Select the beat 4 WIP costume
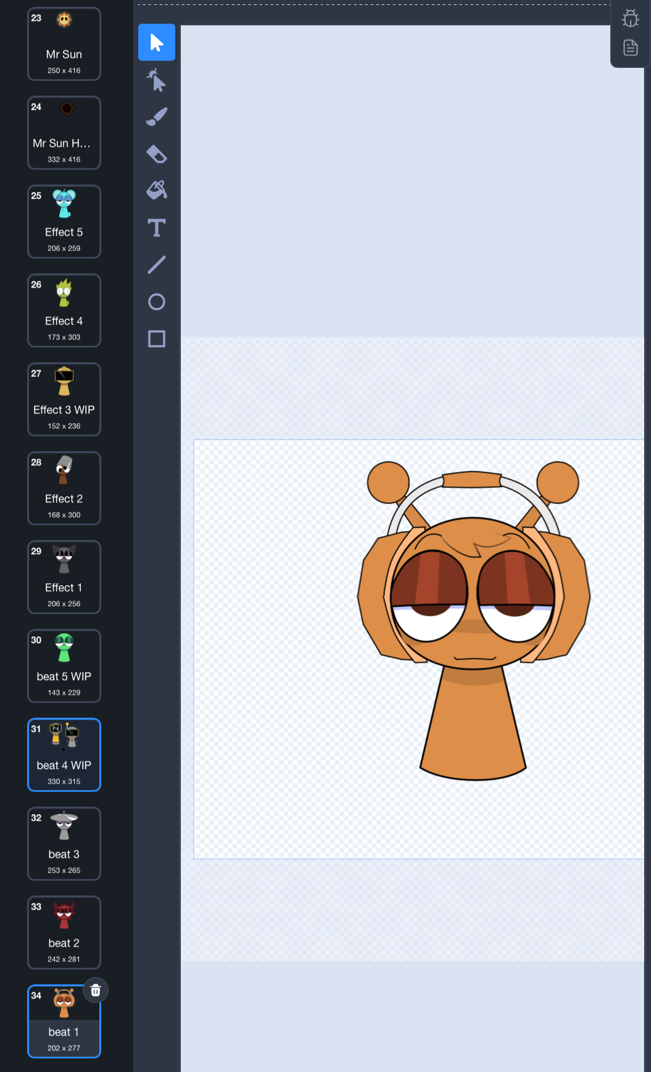This screenshot has width=651, height=1072. [x=64, y=755]
